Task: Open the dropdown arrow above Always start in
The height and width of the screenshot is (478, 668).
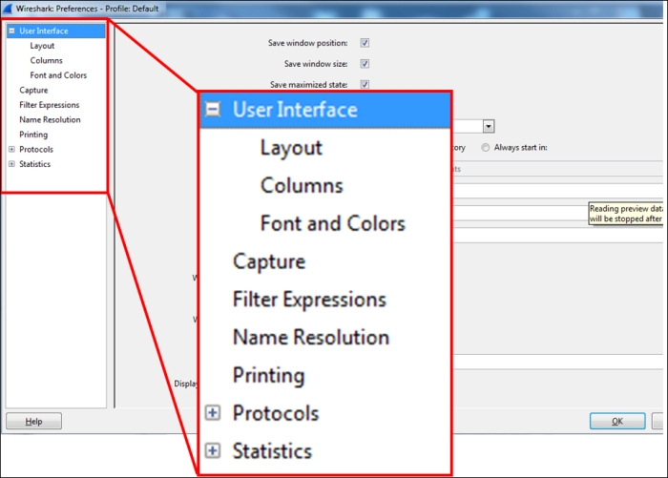Action: pos(489,126)
